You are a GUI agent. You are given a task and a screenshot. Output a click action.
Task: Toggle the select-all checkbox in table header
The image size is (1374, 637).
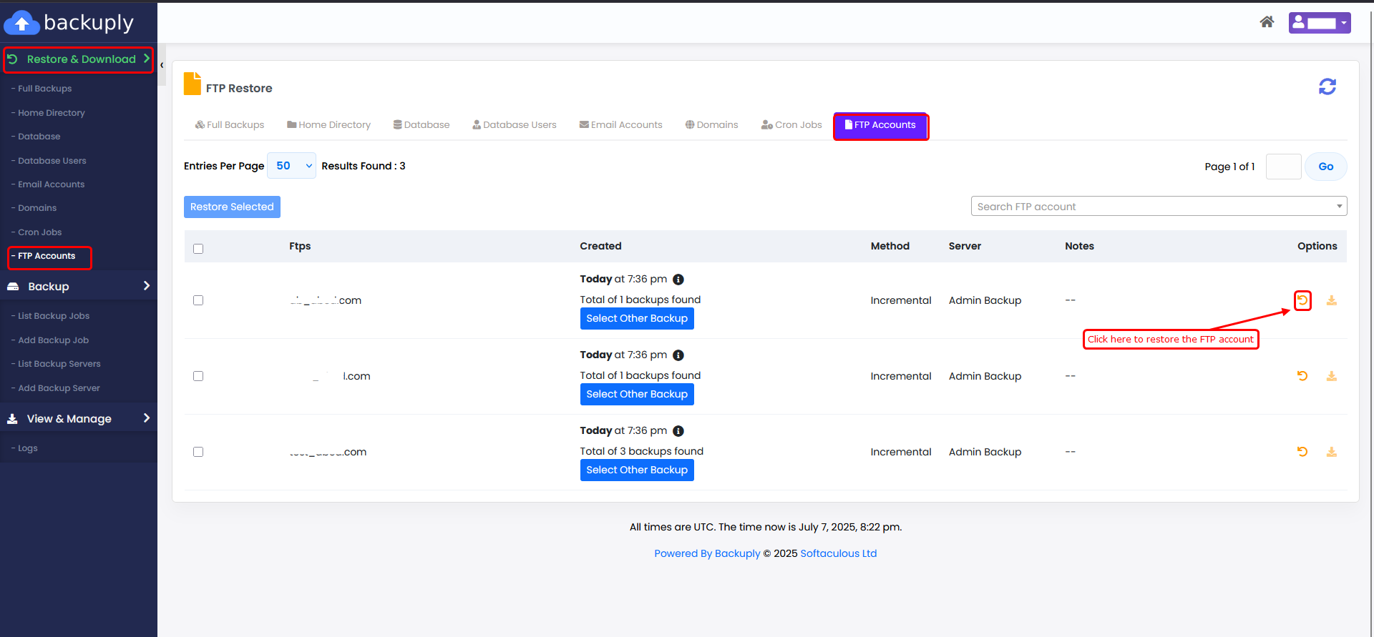[198, 249]
